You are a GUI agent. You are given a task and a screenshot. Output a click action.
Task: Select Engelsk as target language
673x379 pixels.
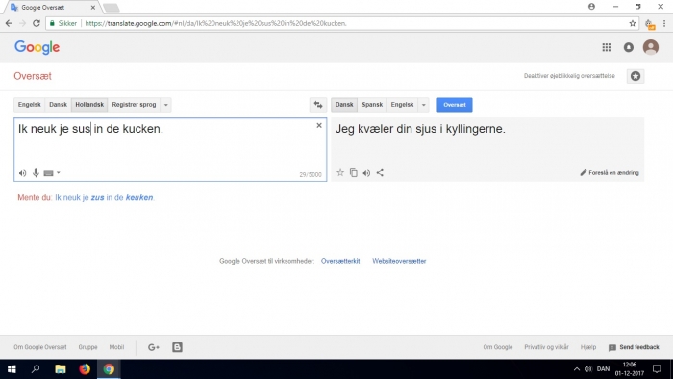[x=402, y=104]
